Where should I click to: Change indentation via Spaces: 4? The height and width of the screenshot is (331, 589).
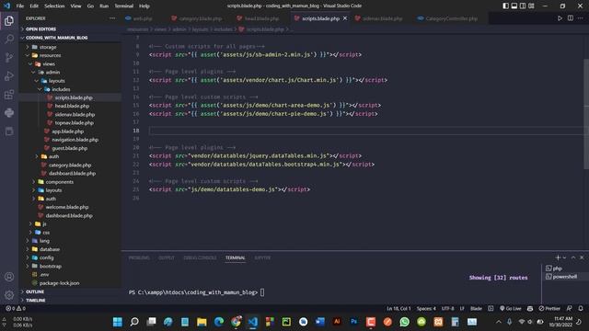click(426, 309)
